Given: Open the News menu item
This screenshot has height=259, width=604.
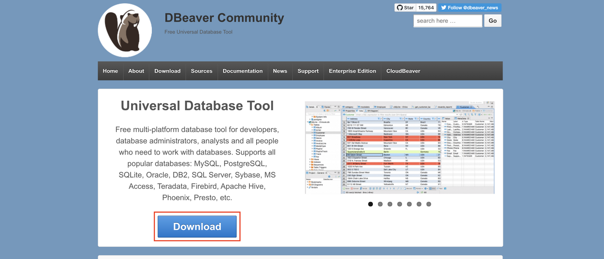Looking at the screenshot, I should 280,71.
